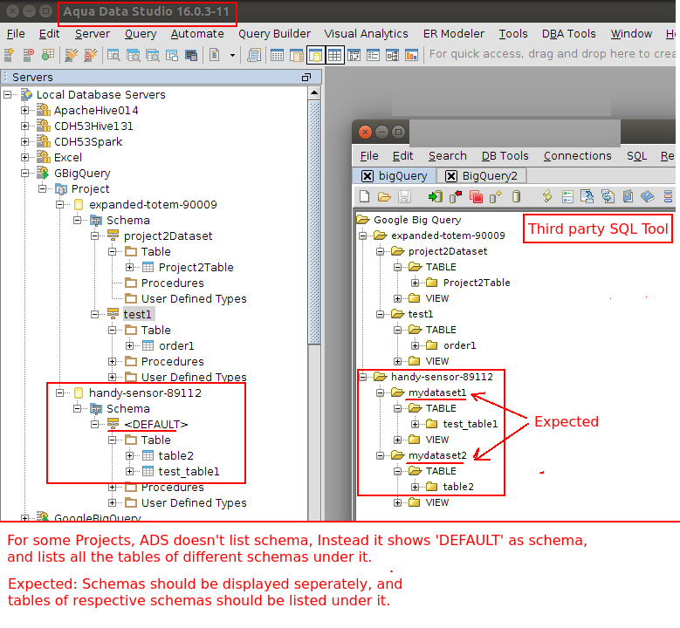Select the test1 schema in Servers tree
Viewport: 680px width, 628px height.
137,314
